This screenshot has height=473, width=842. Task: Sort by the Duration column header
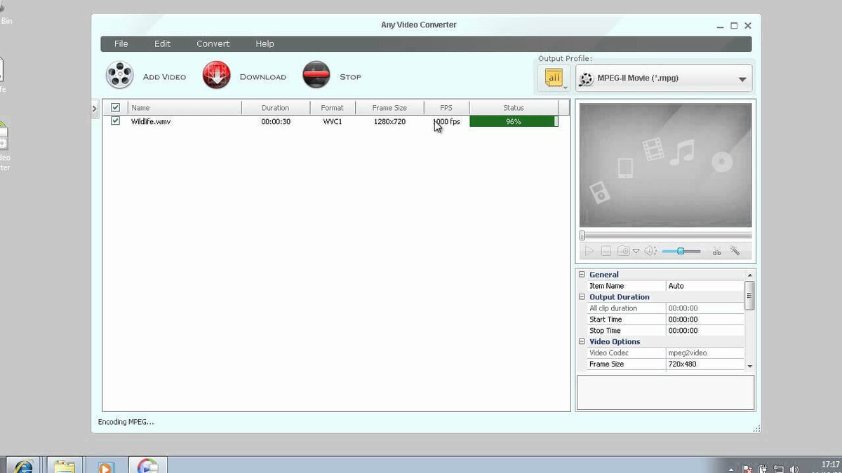click(x=276, y=108)
